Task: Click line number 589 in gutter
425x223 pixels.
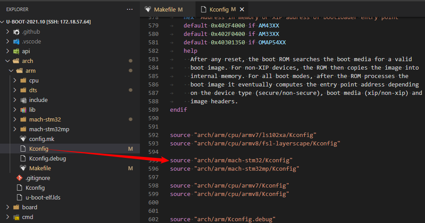Action: (154, 110)
